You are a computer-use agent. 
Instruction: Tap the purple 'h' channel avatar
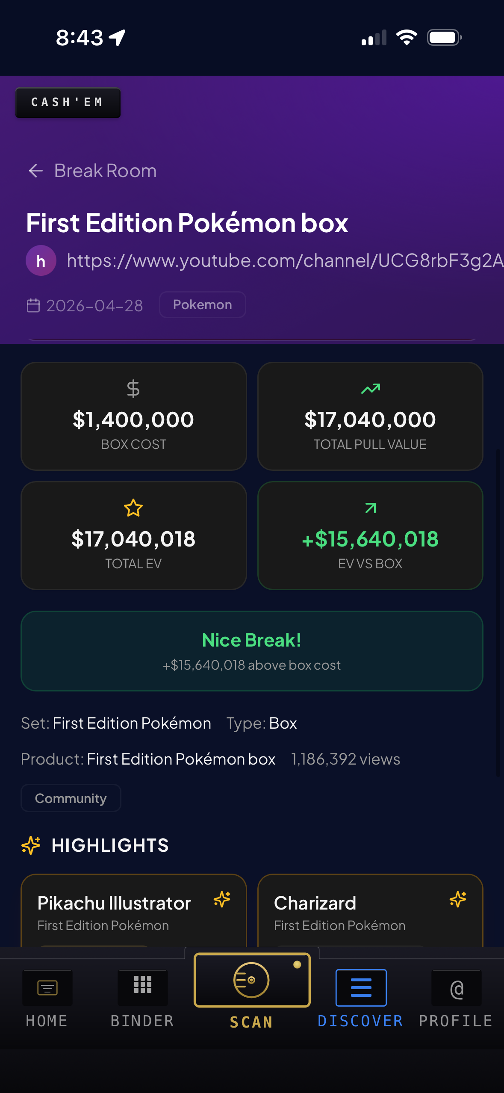(x=41, y=260)
